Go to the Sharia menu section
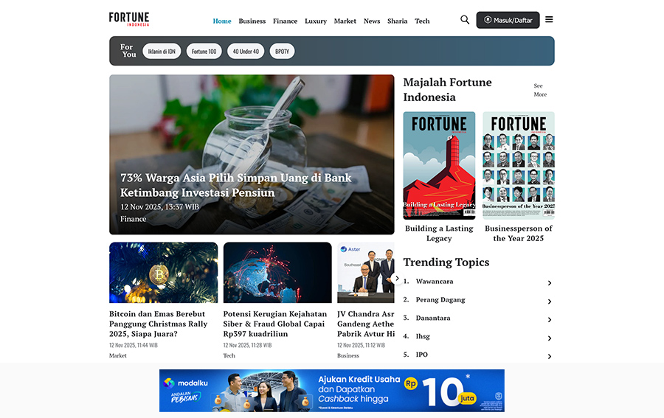 pyautogui.click(x=397, y=21)
